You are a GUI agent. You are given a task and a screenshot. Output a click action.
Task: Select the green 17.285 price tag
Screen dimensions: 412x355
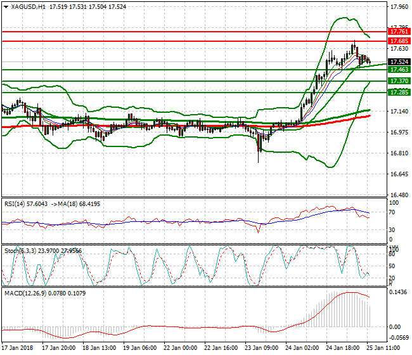click(399, 93)
